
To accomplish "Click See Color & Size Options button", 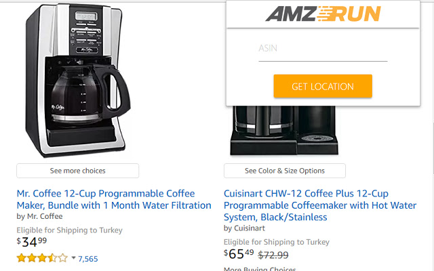I will tap(285, 171).
